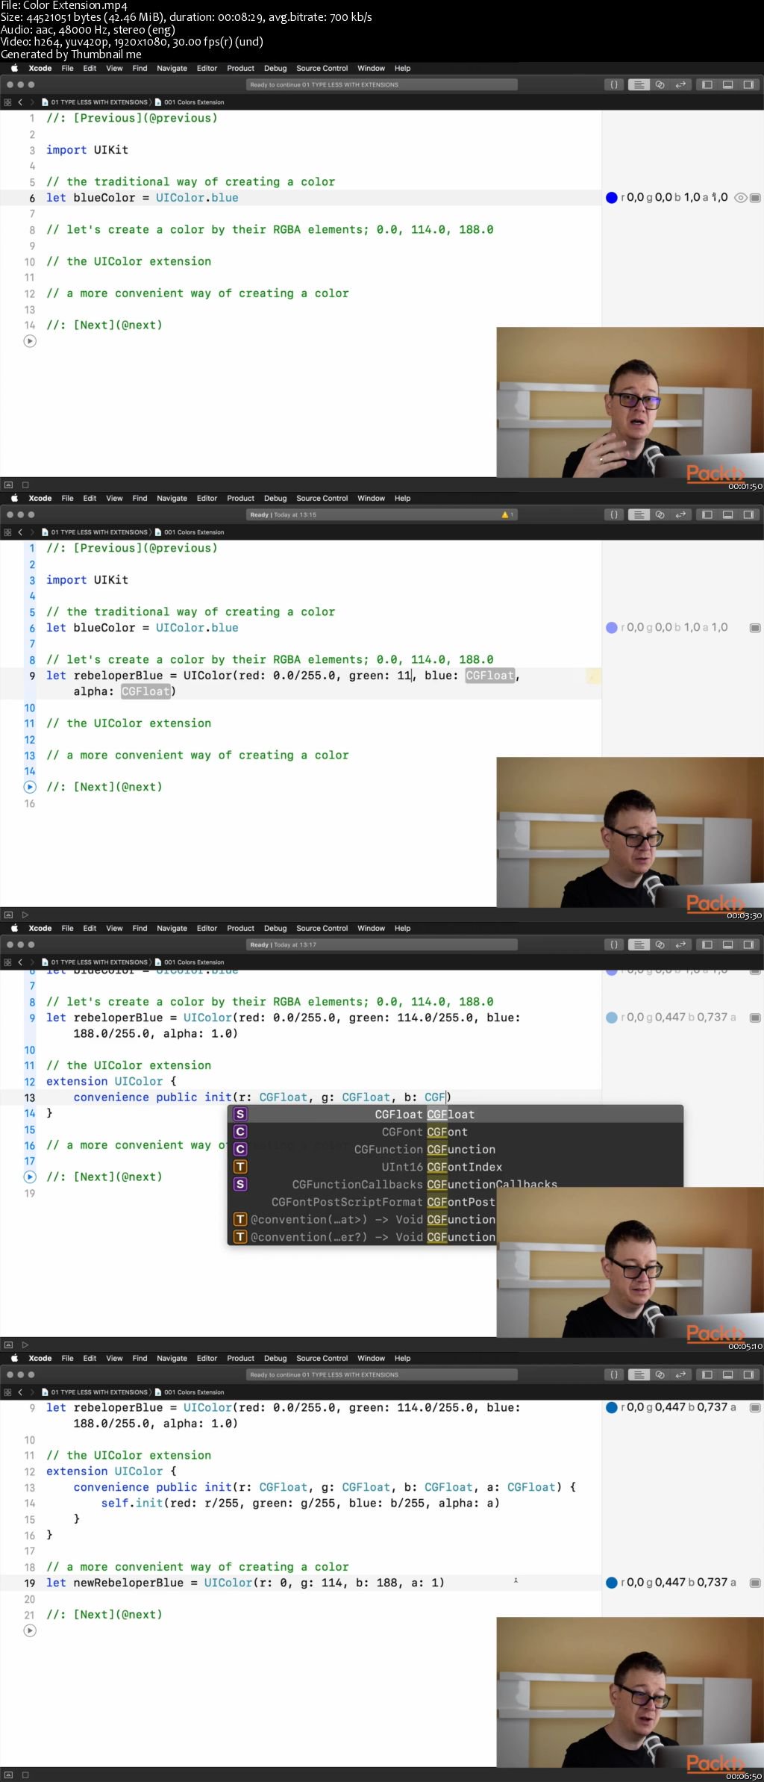This screenshot has width=764, height=1782.
Task: Open the Version editor in the 00:01:50 frame toolbar
Action: coord(680,84)
